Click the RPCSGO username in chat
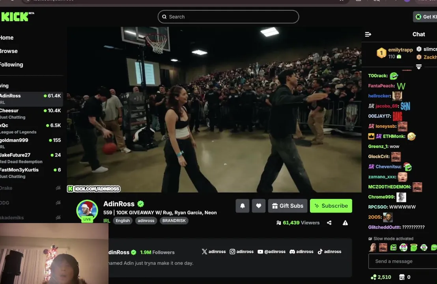This screenshot has height=284, width=437. pyautogui.click(x=378, y=207)
